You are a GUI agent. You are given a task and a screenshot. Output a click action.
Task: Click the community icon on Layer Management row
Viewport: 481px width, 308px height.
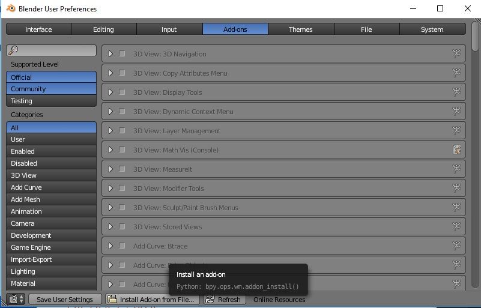[x=456, y=131]
